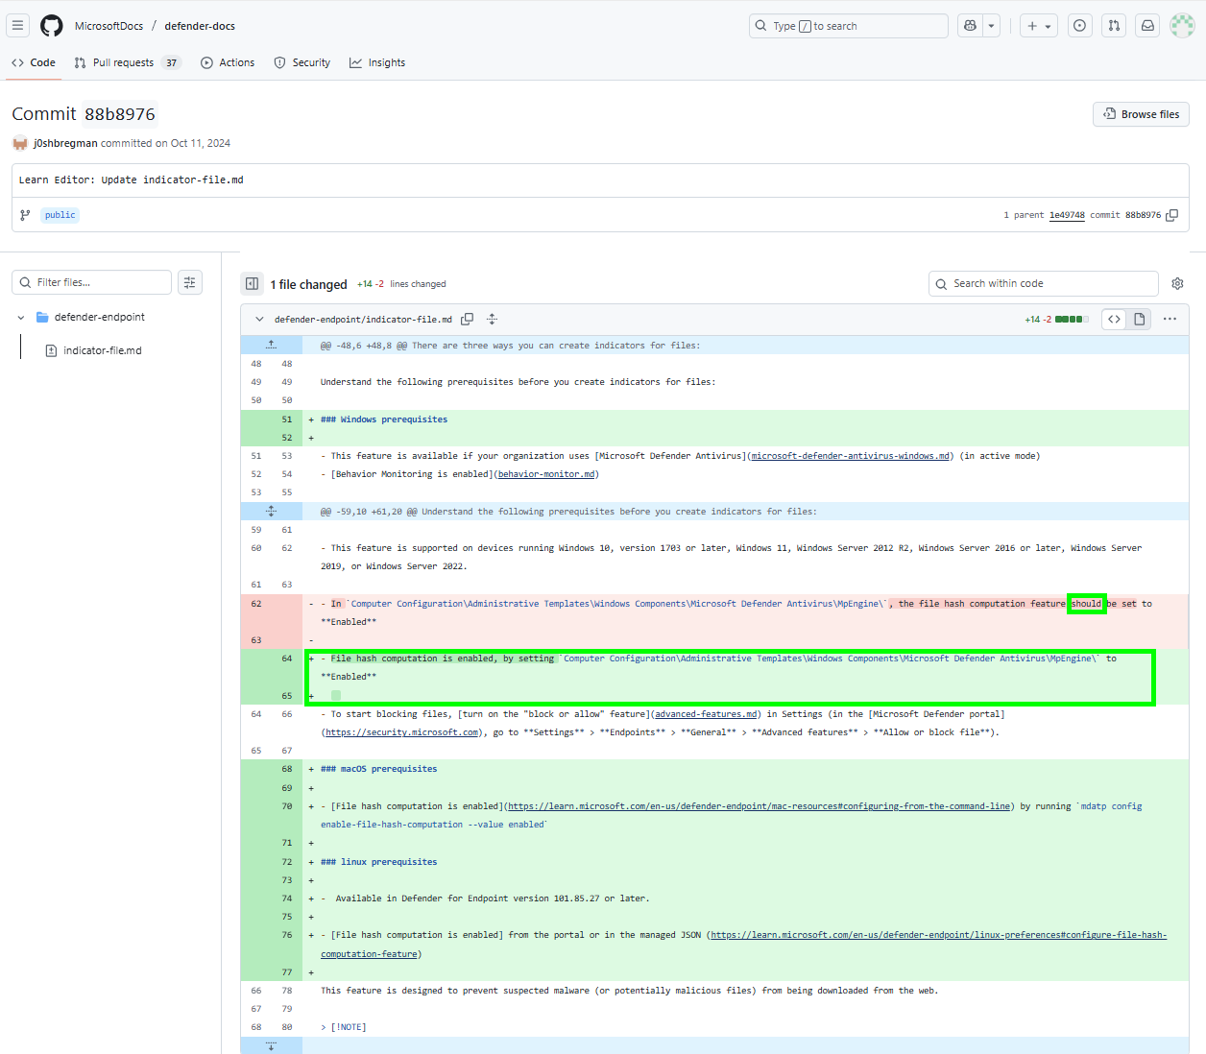Open dropdown arrow next to Copilot icon
This screenshot has height=1054, width=1206.
[991, 26]
